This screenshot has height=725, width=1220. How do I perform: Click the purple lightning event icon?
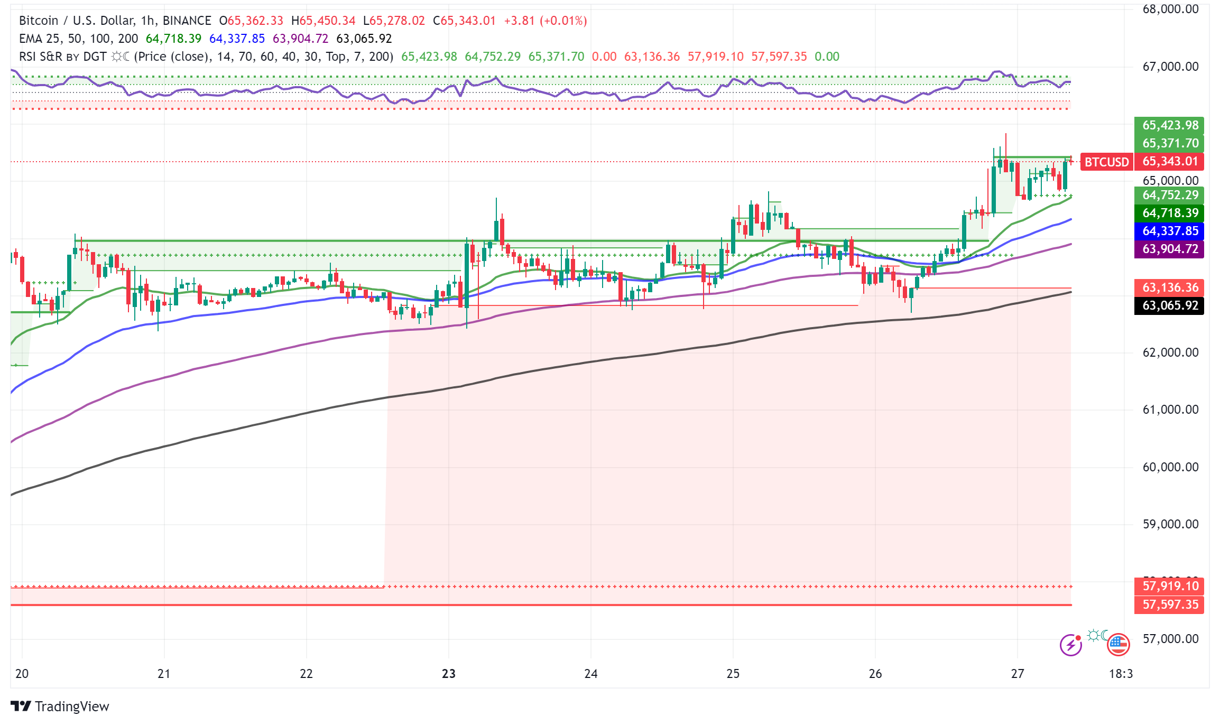tap(1071, 645)
